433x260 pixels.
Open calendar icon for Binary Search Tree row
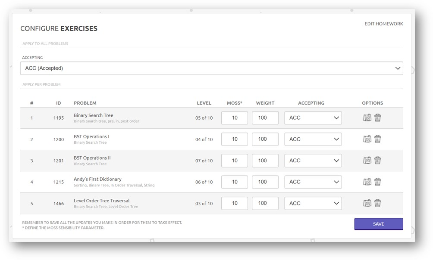[x=367, y=118]
